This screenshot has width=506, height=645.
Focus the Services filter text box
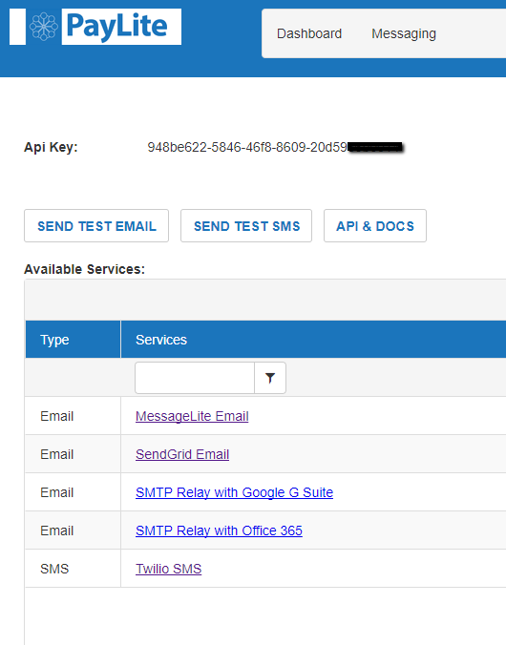coord(195,378)
